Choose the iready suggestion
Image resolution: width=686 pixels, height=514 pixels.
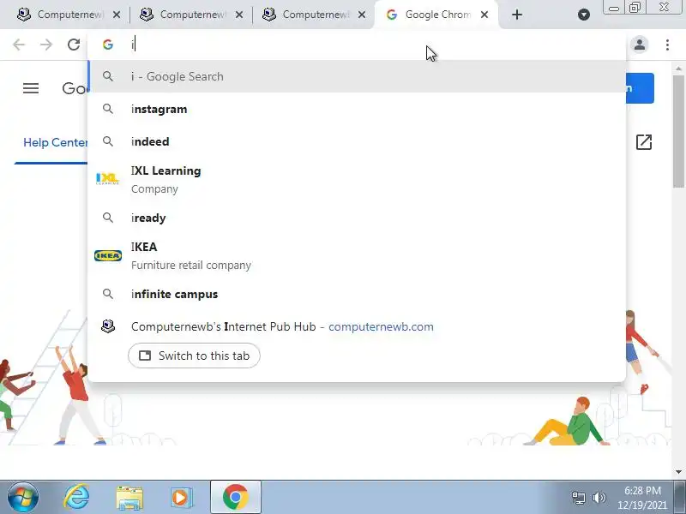tap(357, 218)
